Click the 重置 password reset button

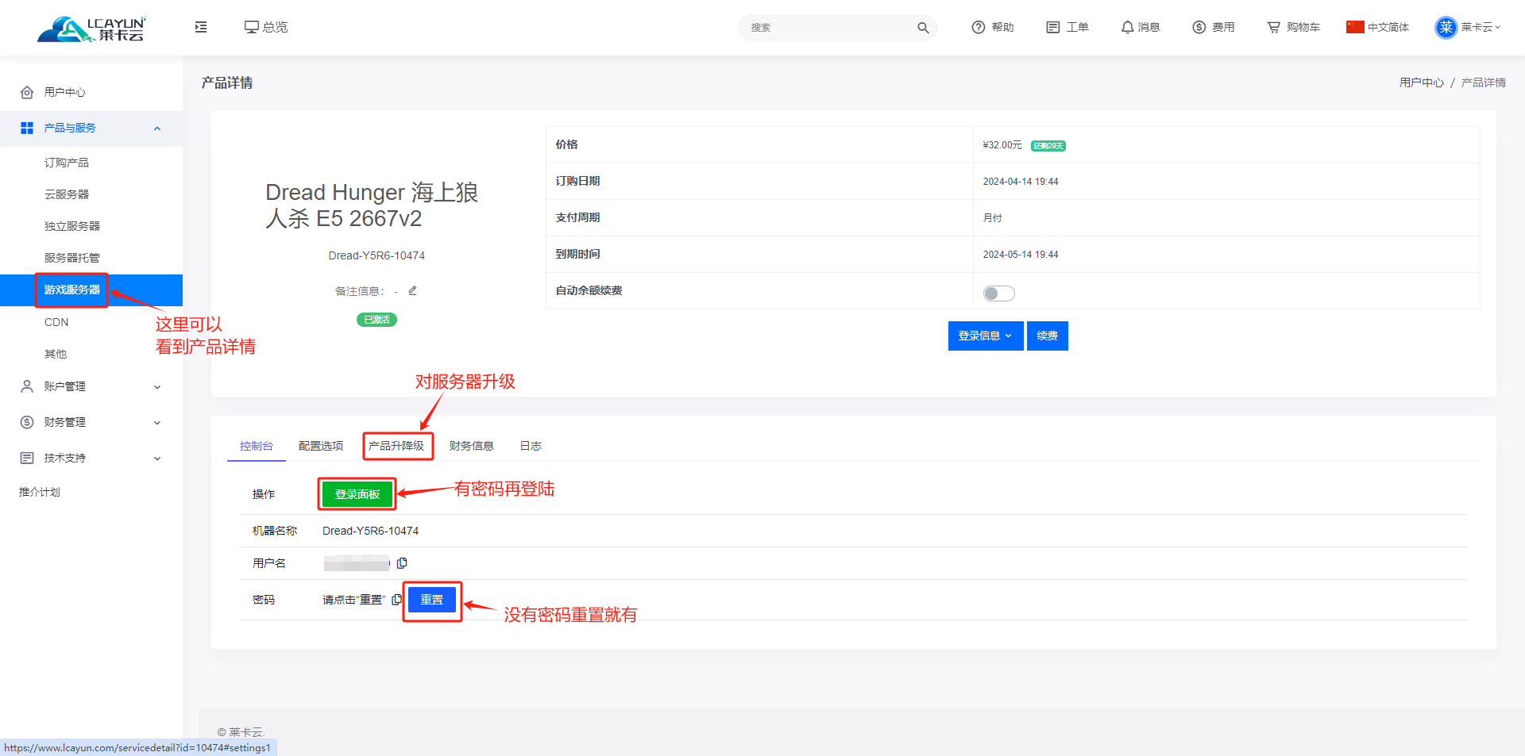(x=432, y=600)
